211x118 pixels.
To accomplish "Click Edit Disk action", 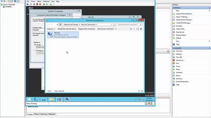I will 179,26.
